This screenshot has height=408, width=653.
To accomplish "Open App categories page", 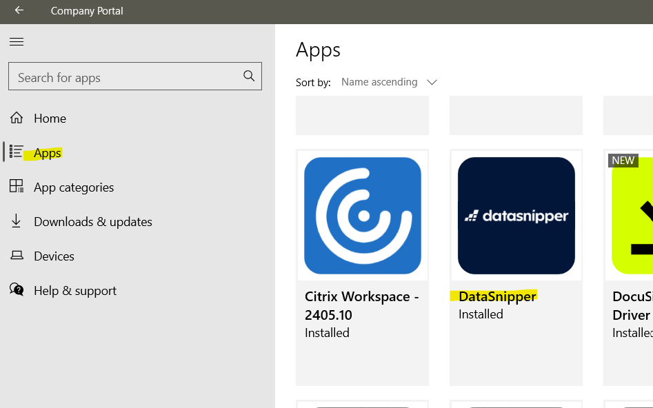I will click(x=74, y=187).
